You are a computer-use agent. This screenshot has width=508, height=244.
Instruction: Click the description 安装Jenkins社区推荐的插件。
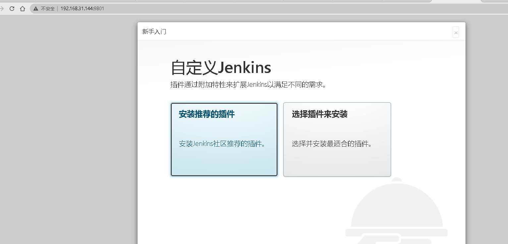[x=222, y=144]
